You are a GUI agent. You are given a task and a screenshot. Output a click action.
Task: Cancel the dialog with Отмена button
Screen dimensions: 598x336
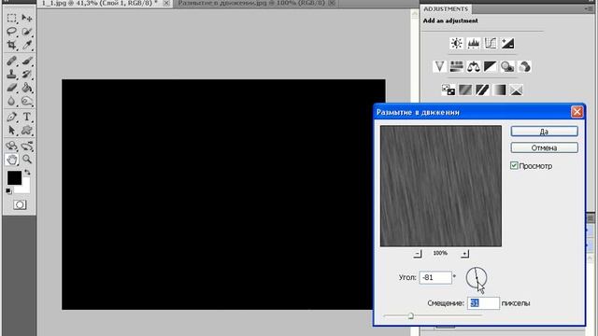point(544,147)
